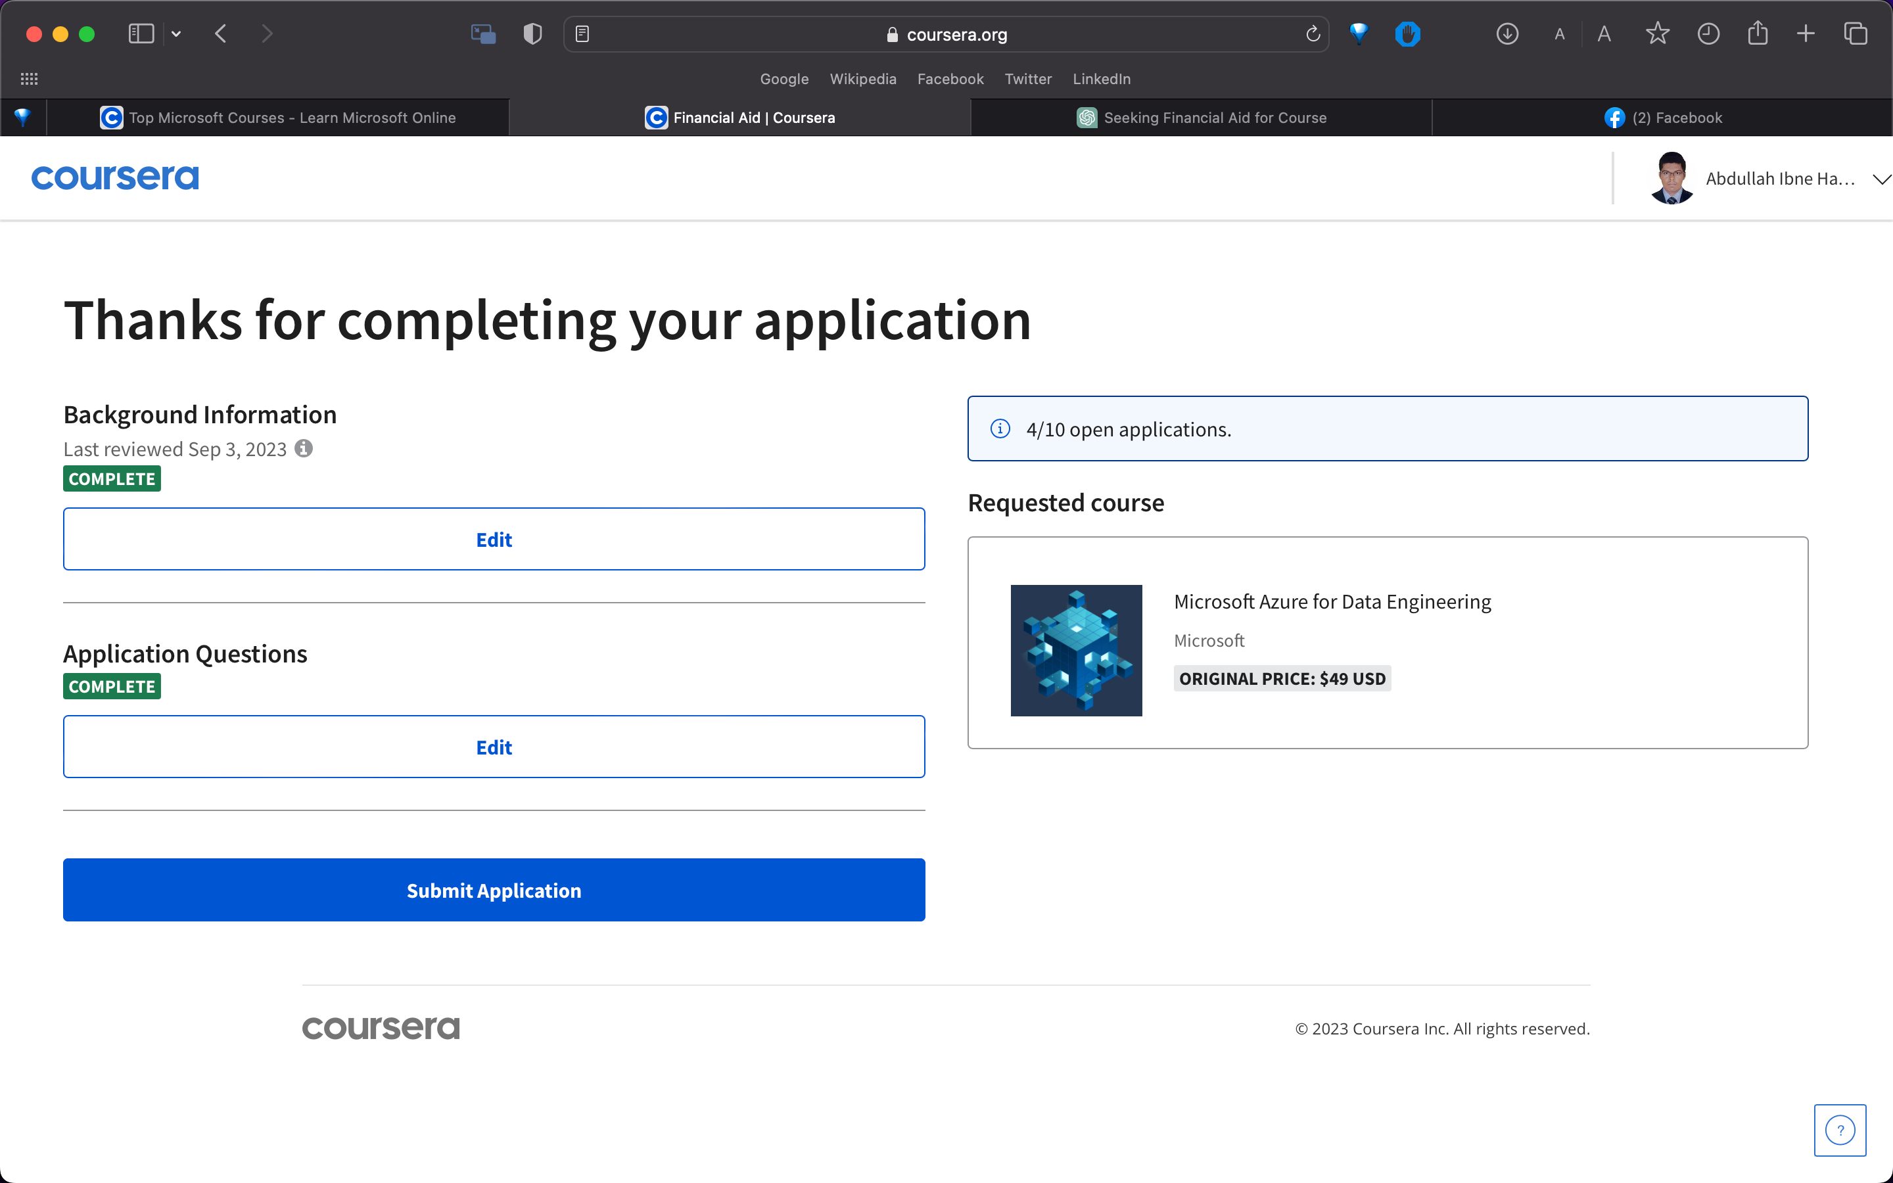Viewport: 1893px width, 1183px height.
Task: Click the ORIGINAL PRICE: $49 USD label
Action: click(x=1282, y=678)
